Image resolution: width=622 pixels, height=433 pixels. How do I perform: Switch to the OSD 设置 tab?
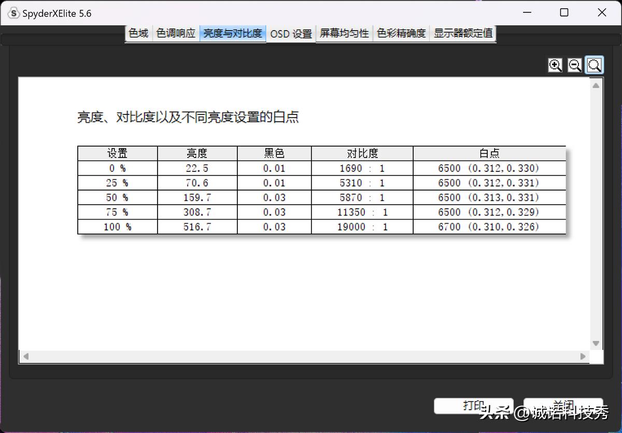291,33
